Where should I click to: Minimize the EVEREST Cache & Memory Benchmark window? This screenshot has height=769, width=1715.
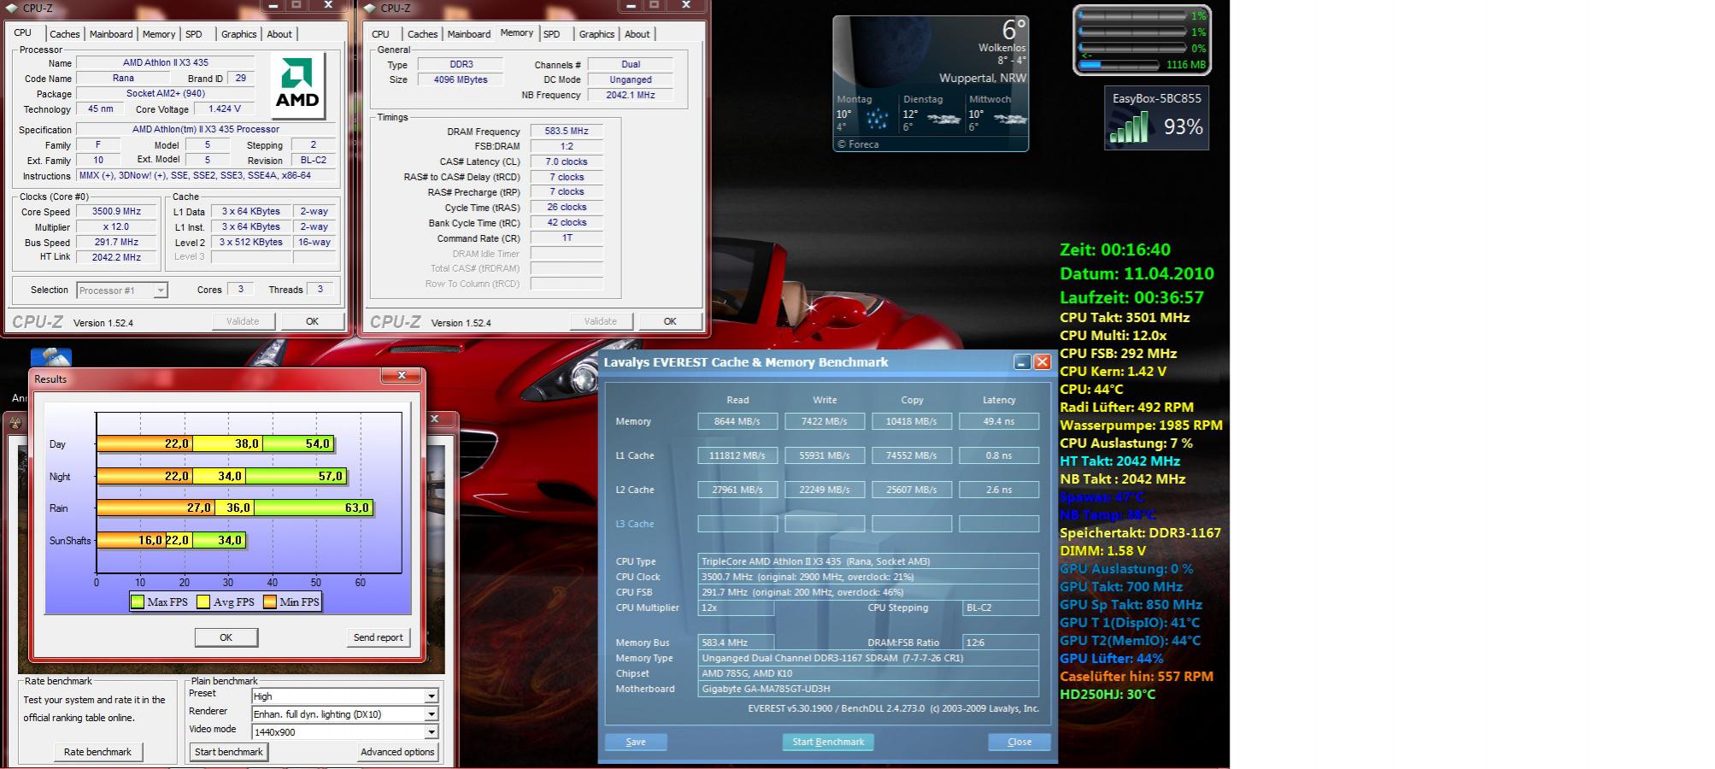pyautogui.click(x=1021, y=362)
